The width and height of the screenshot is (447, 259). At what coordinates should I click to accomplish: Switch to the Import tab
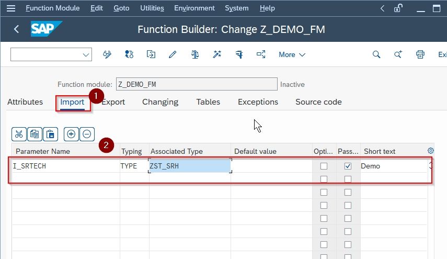[72, 102]
